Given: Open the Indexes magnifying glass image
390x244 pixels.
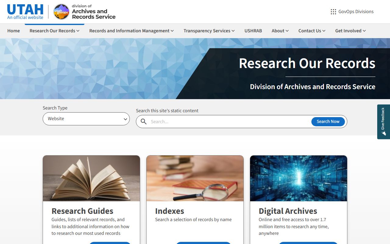Looking at the screenshot, I should coord(195,178).
